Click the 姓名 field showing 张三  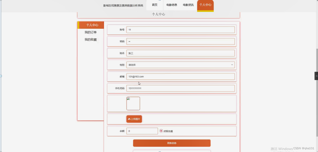tap(180, 53)
